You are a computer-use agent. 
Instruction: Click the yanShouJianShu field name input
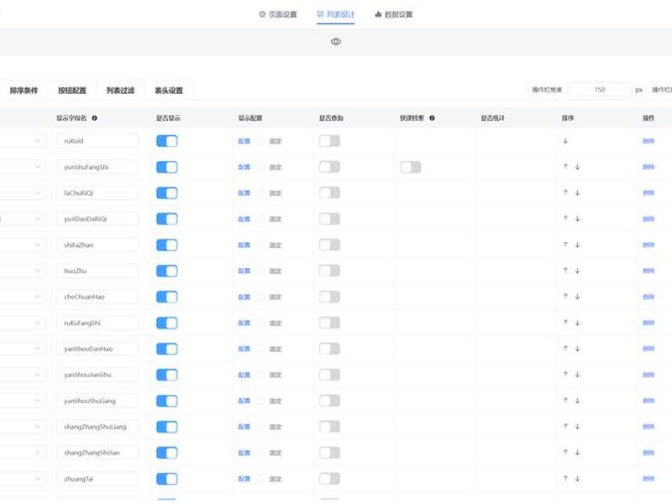tap(97, 375)
